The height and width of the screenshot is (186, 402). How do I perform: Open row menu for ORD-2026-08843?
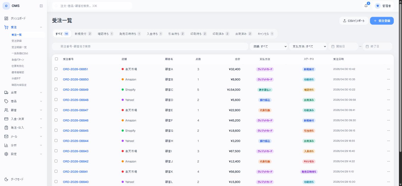click(388, 151)
